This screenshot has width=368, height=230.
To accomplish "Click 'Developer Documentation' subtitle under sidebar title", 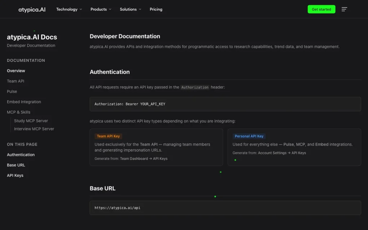I will [x=31, y=46].
